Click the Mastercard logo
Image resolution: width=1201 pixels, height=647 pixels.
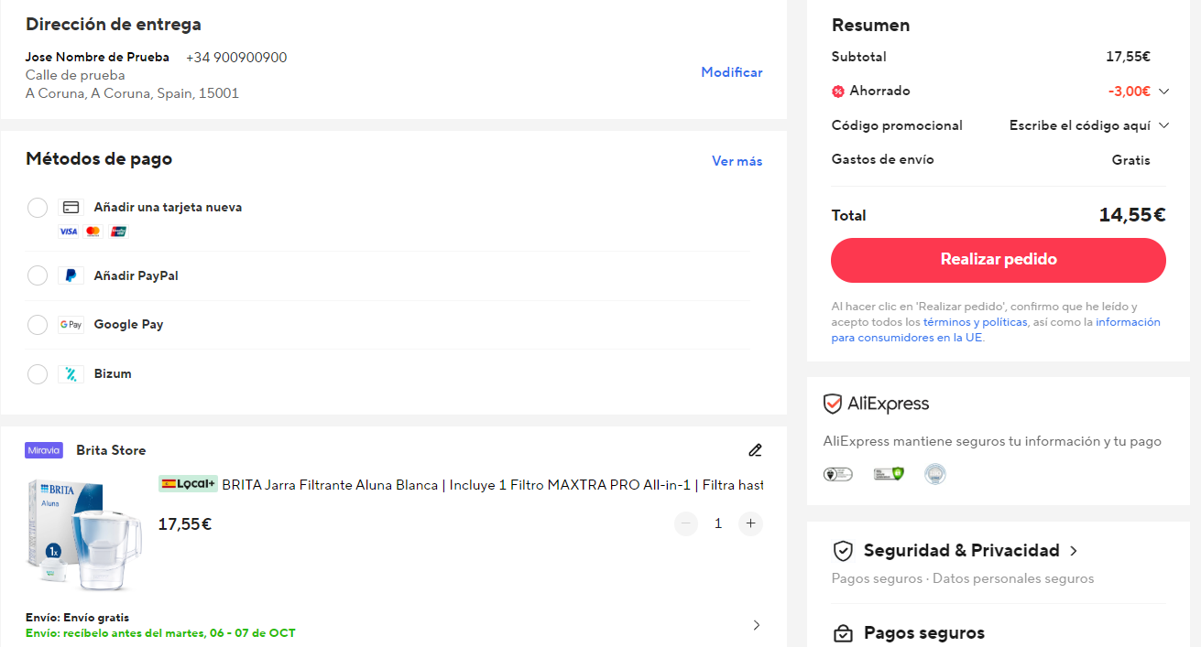pos(93,232)
